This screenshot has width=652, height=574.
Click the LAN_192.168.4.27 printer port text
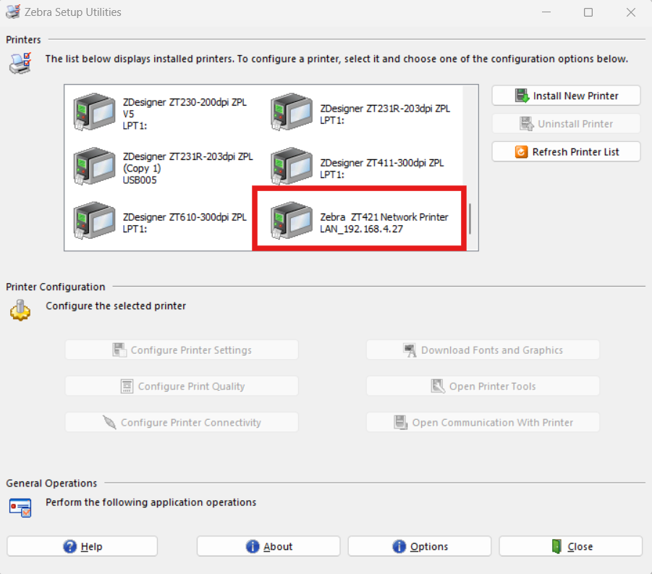click(x=361, y=229)
